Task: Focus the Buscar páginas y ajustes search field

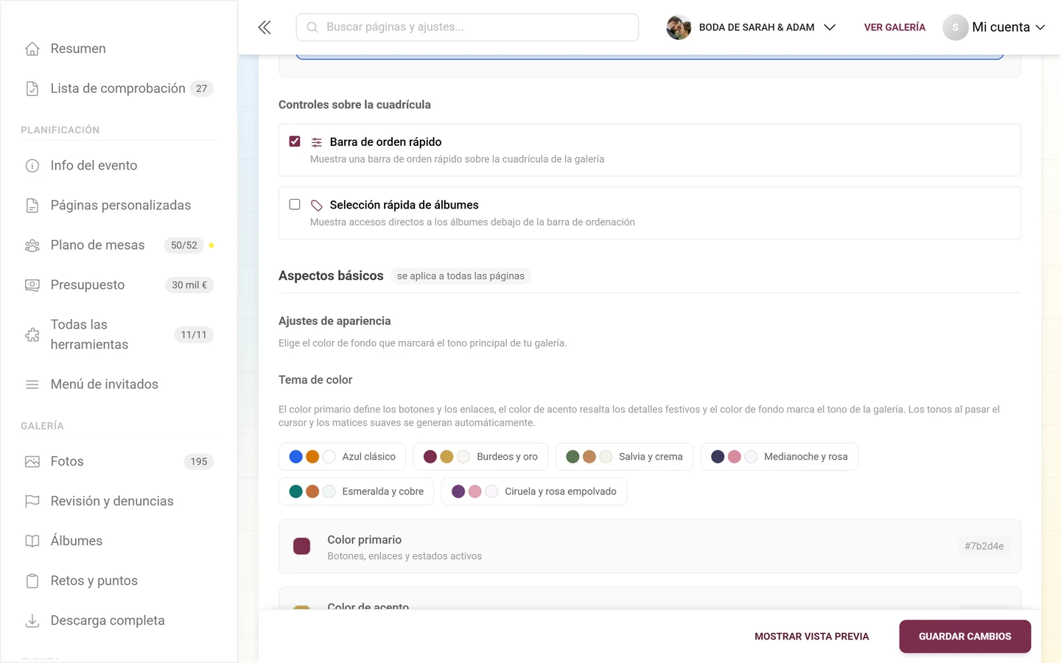Action: (467, 27)
